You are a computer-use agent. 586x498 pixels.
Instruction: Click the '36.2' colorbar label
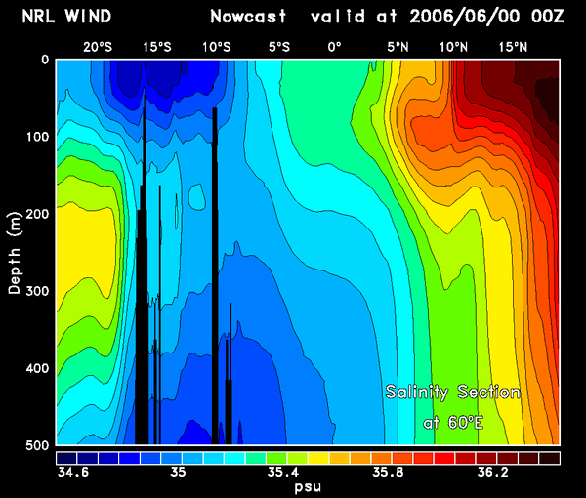(493, 473)
